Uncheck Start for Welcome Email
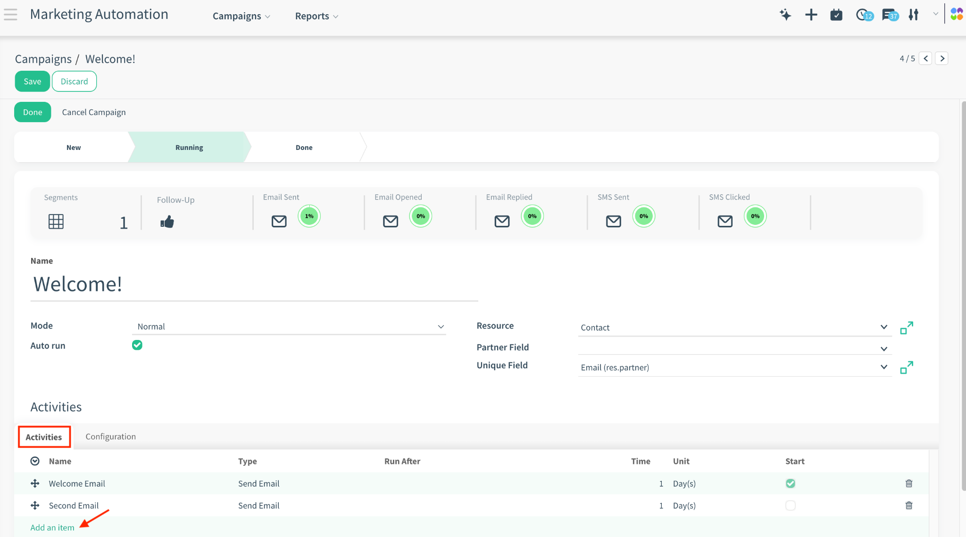The width and height of the screenshot is (966, 537). click(x=790, y=483)
